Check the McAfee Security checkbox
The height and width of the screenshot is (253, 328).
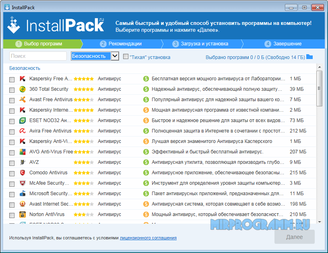pos(12,184)
